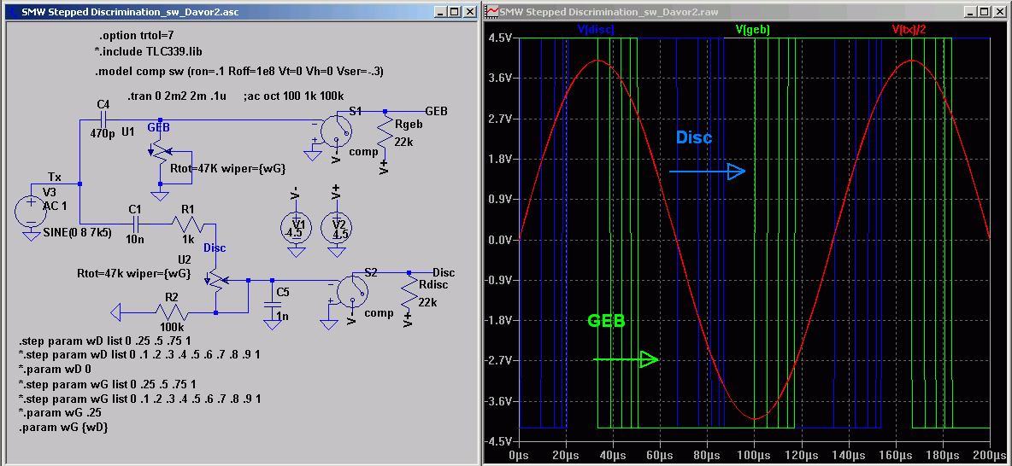Image resolution: width=1012 pixels, height=466 pixels.
Task: Maximize the schematic .asc window
Action: click(454, 12)
